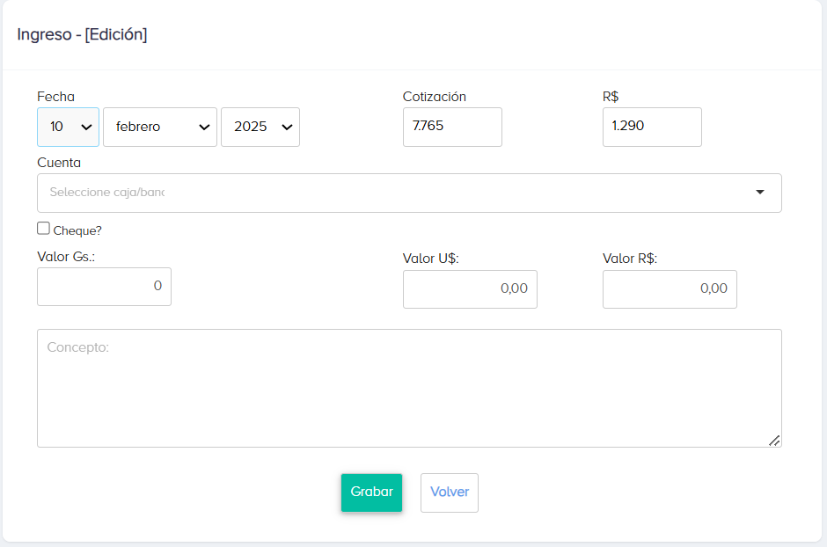Click the Cuenta dropdown caret arrow

760,192
